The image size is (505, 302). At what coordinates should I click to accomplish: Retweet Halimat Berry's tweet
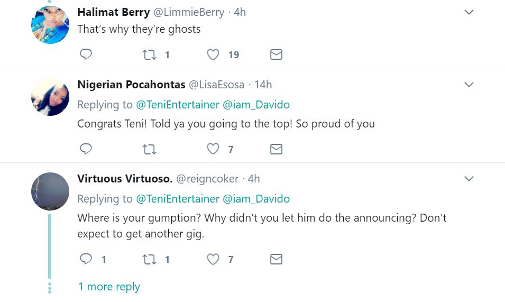[150, 54]
